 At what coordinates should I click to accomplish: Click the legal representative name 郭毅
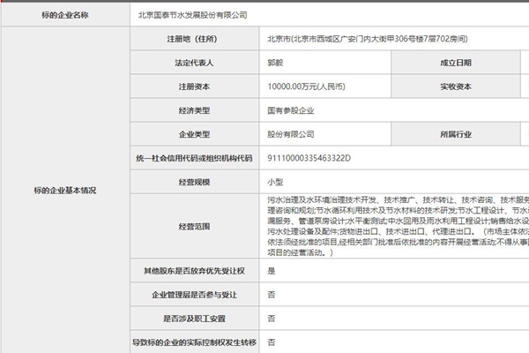277,64
